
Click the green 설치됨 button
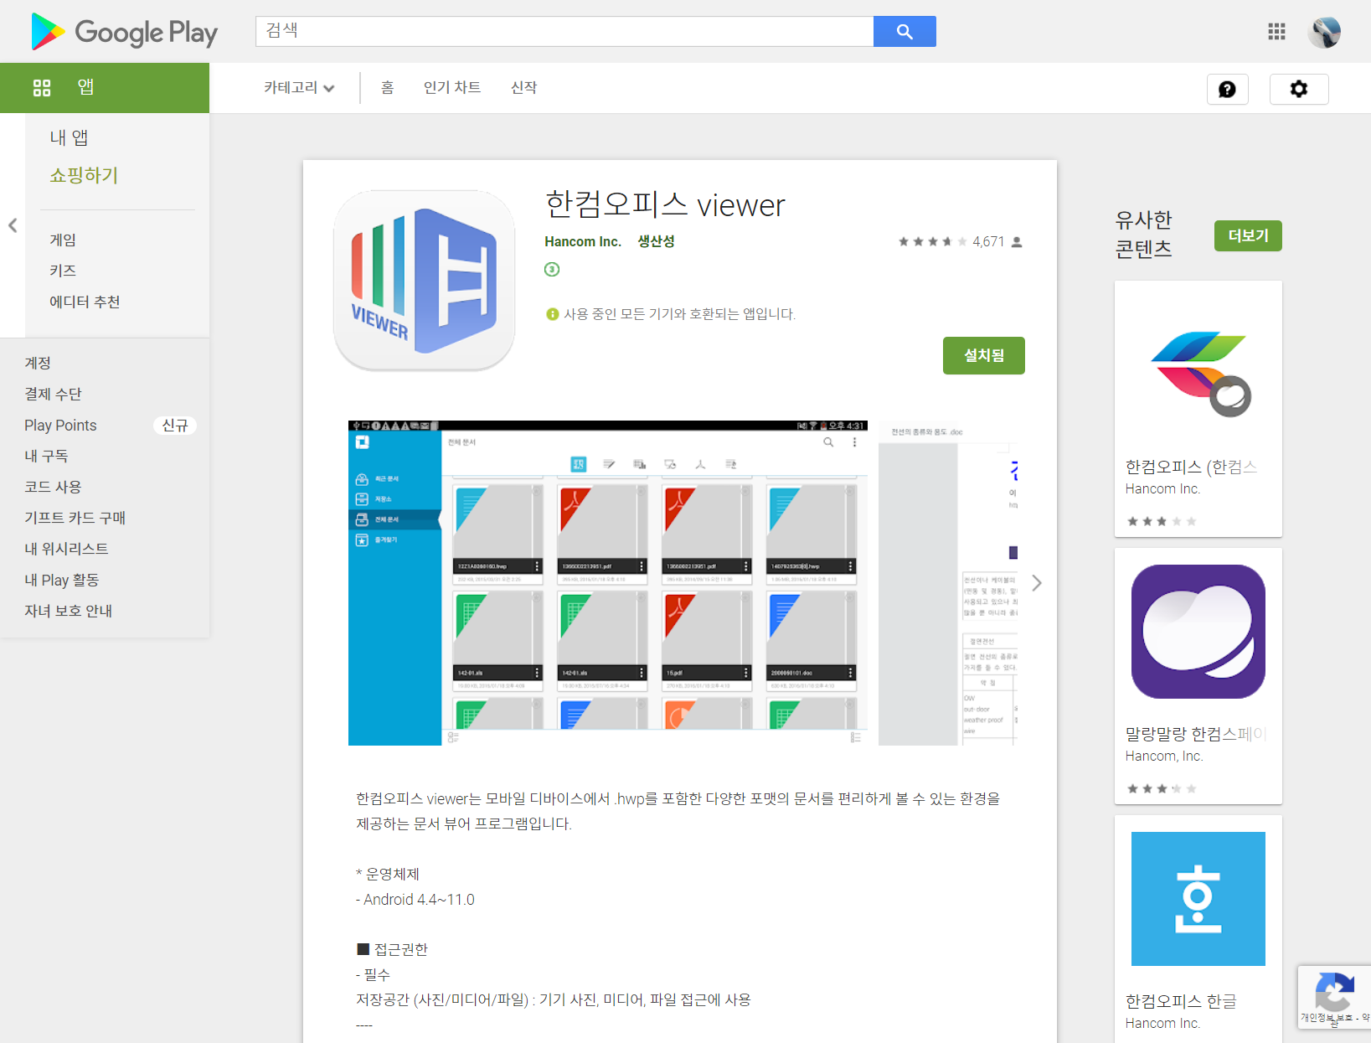(x=983, y=355)
